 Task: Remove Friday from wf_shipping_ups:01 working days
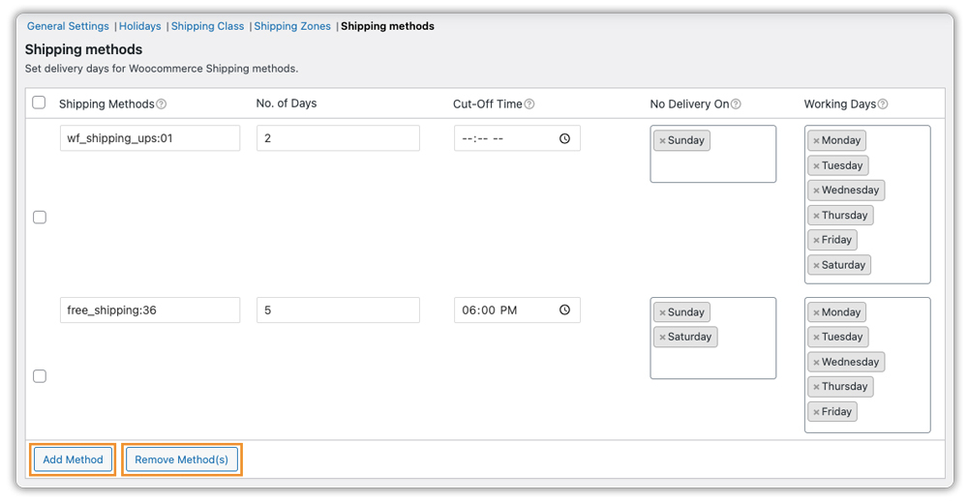click(x=816, y=241)
